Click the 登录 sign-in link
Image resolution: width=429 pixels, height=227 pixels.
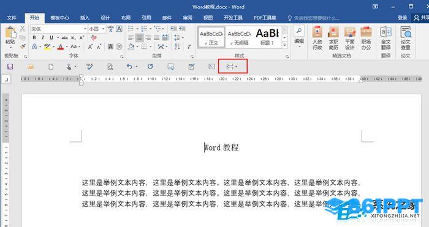pos(402,18)
